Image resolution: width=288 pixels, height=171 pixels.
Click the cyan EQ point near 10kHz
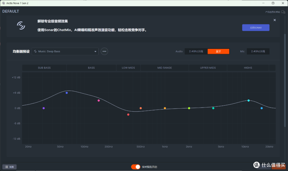click(249, 101)
